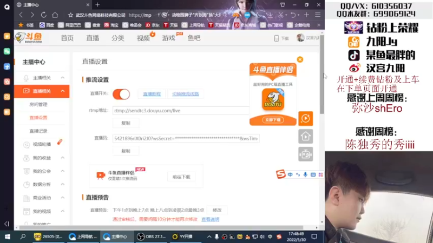This screenshot has height=243, width=433.
Task: Toggle the 直播开关 switch
Action: point(121,94)
